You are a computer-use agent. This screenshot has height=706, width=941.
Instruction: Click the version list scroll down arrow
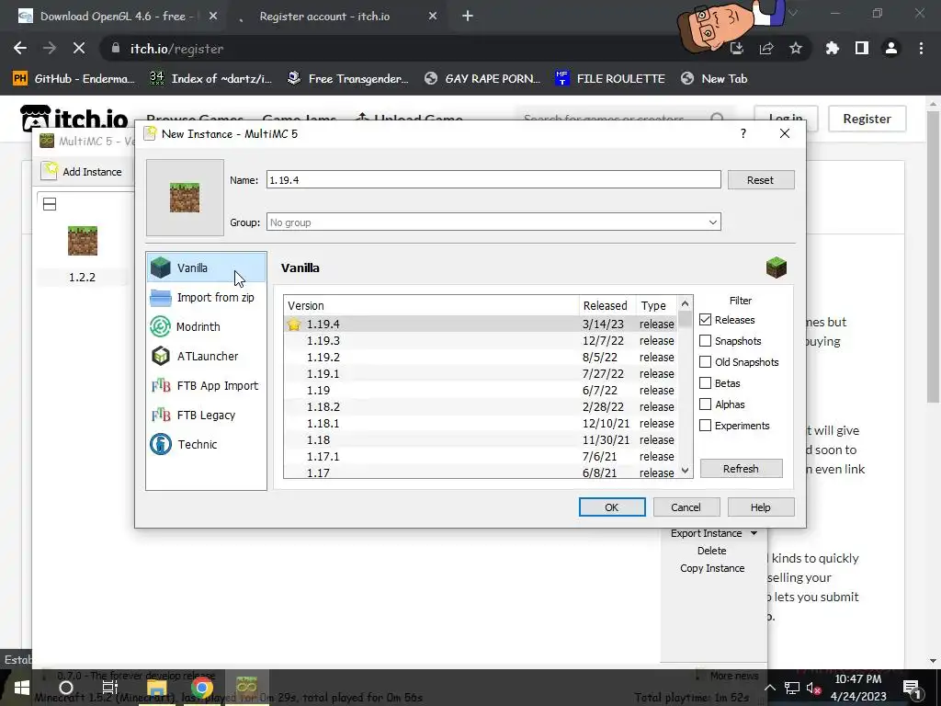coord(685,471)
